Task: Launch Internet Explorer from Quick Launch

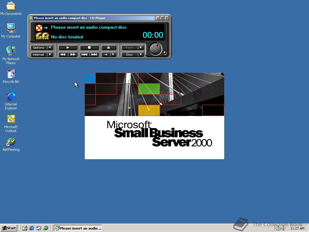Action: pos(32,228)
